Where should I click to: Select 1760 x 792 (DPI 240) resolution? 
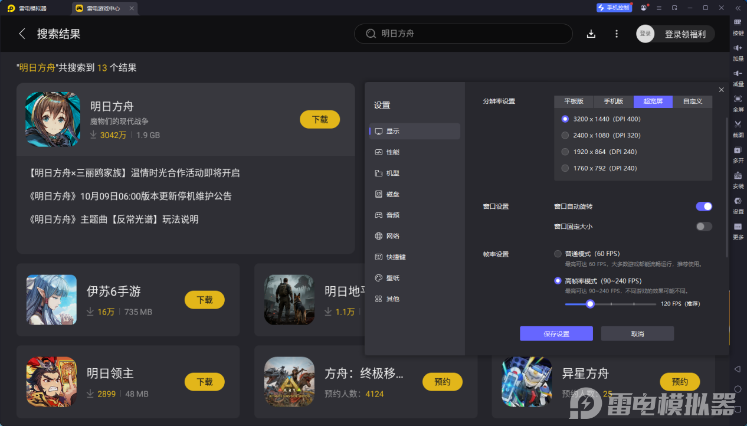[565, 168]
